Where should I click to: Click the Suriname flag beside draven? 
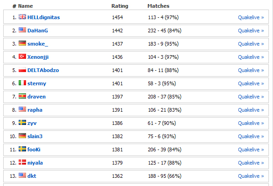pyautogui.click(x=22, y=96)
